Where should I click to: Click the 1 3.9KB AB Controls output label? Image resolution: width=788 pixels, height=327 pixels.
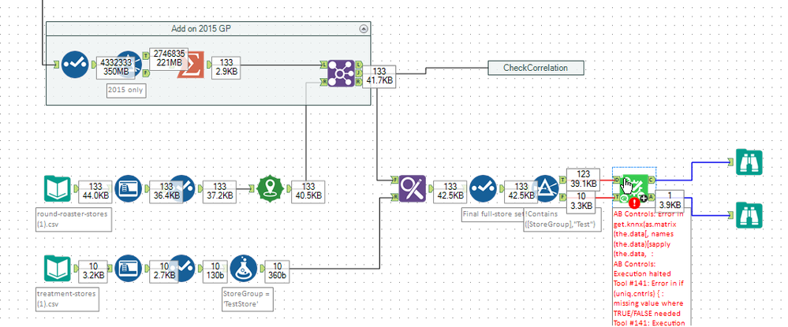click(x=669, y=200)
